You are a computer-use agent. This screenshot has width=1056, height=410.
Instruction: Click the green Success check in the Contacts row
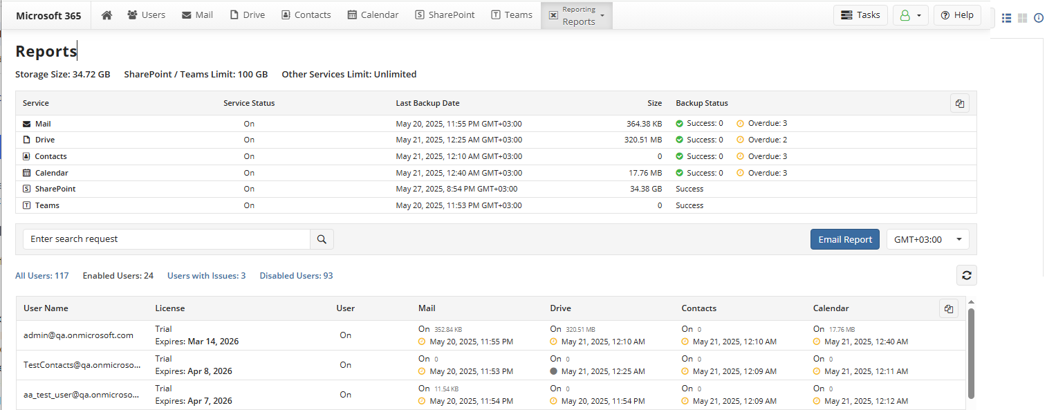(680, 156)
